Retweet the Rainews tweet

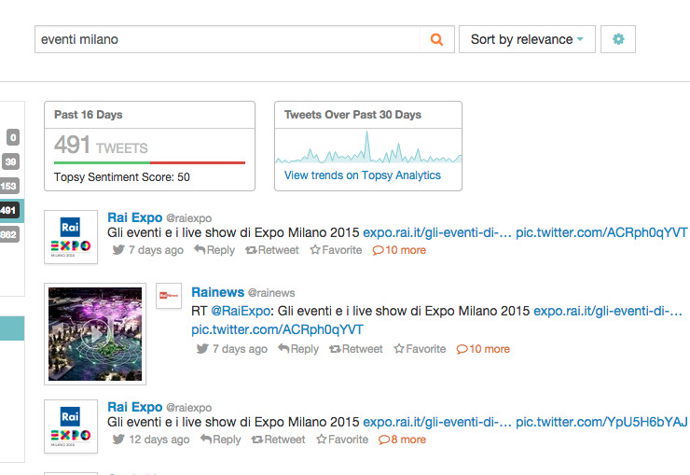[x=356, y=349]
